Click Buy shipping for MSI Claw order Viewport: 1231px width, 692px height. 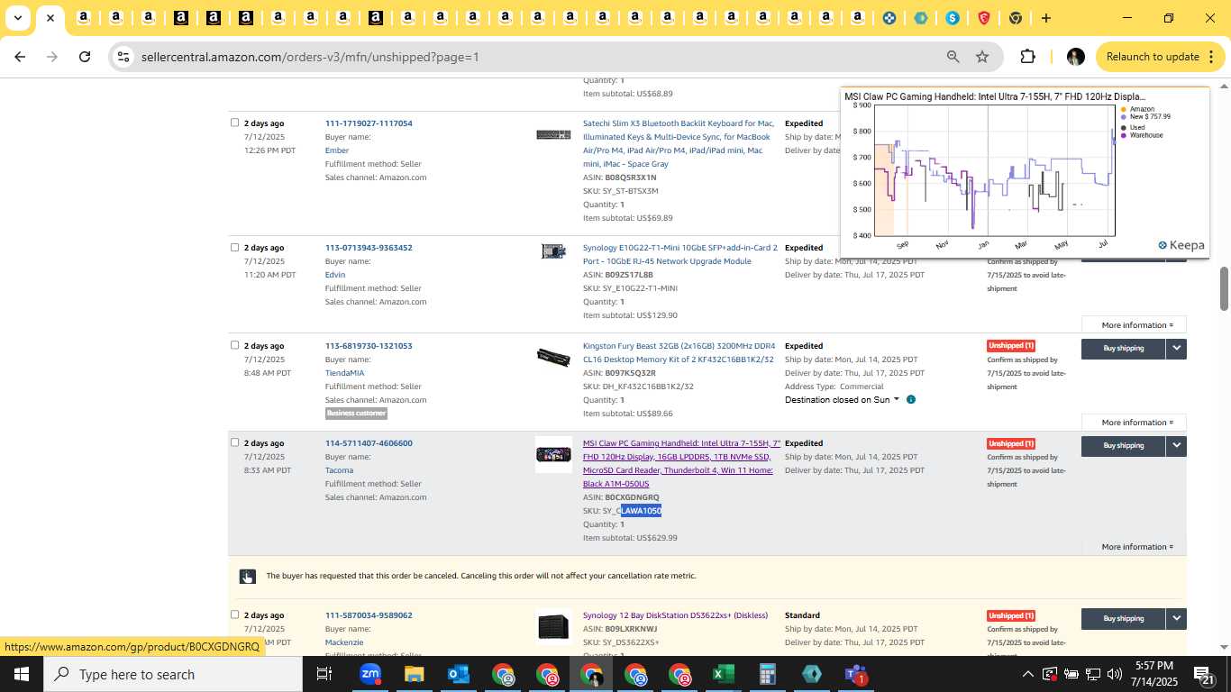1123,445
